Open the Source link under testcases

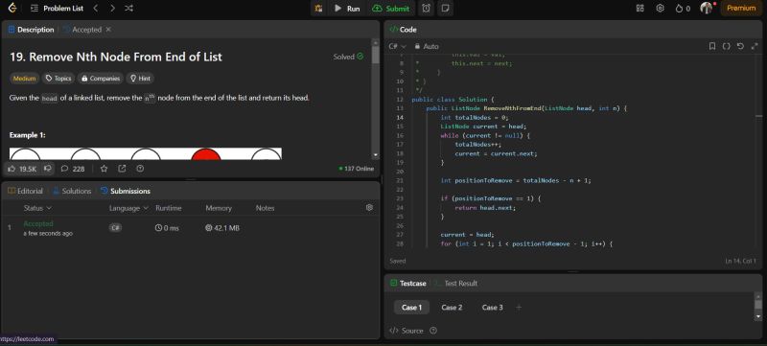pyautogui.click(x=407, y=331)
